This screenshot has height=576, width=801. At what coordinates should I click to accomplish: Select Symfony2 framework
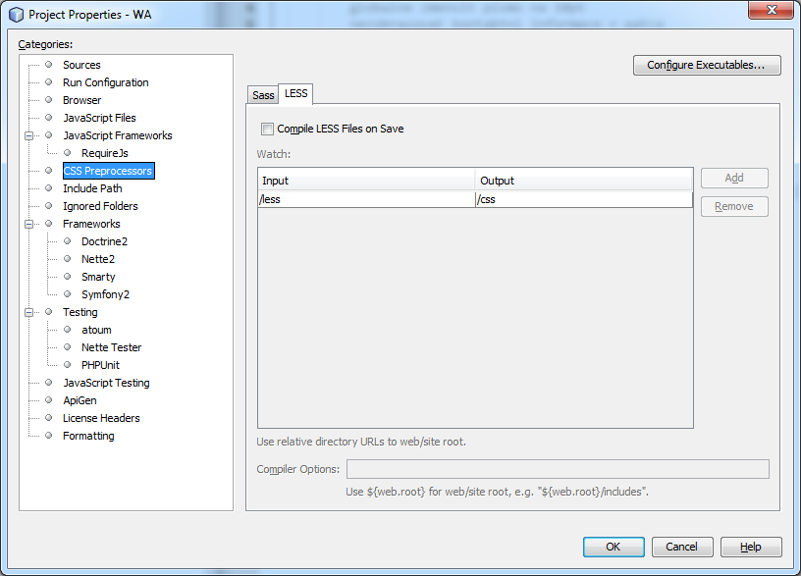pos(105,294)
